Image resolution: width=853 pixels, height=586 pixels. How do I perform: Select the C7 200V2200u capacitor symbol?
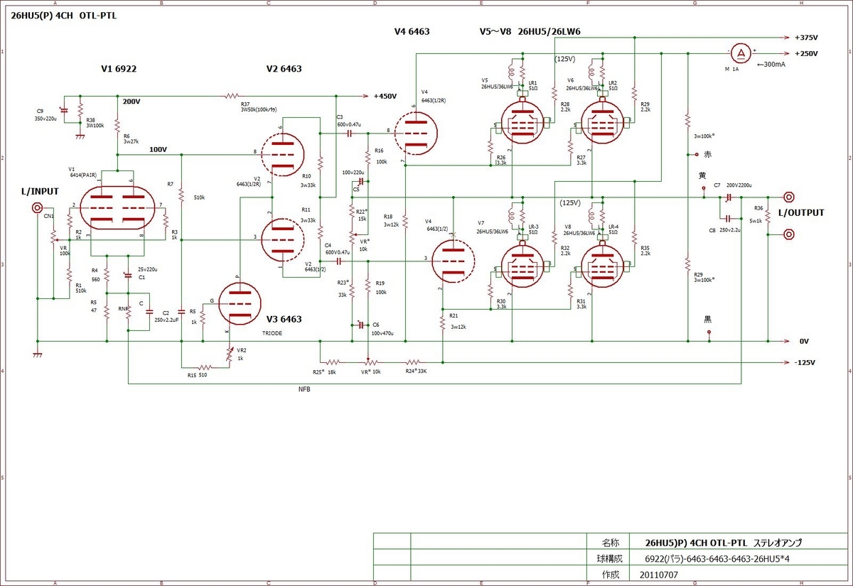click(x=729, y=197)
